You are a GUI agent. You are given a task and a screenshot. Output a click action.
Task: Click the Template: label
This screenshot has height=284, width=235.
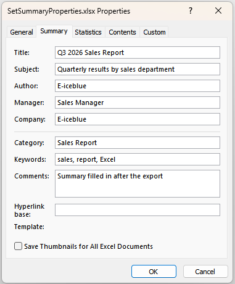(29, 227)
